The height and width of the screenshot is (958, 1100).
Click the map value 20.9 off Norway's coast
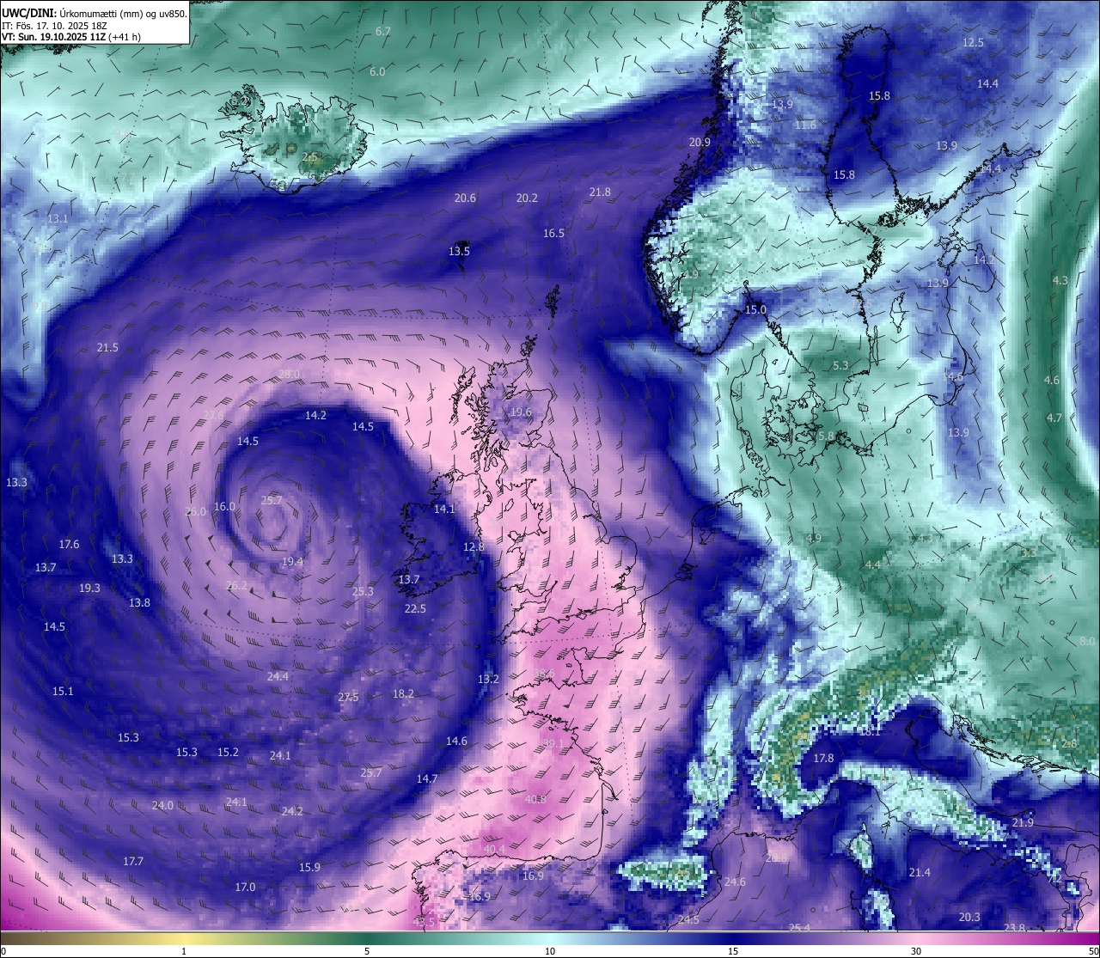point(700,142)
